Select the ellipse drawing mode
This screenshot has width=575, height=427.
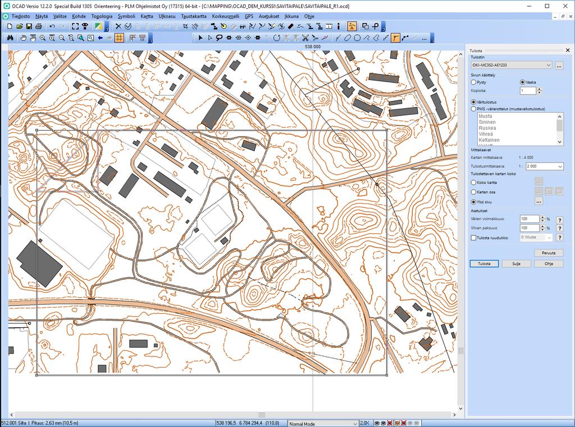(x=347, y=38)
